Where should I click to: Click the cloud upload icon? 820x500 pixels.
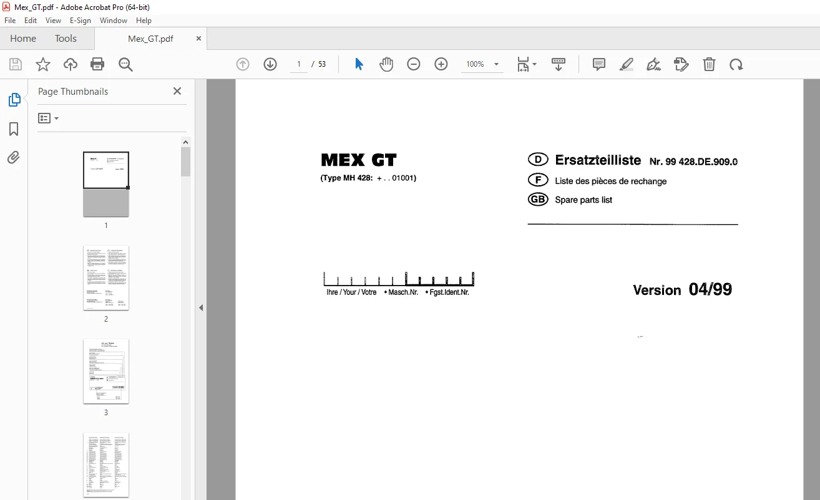(71, 64)
